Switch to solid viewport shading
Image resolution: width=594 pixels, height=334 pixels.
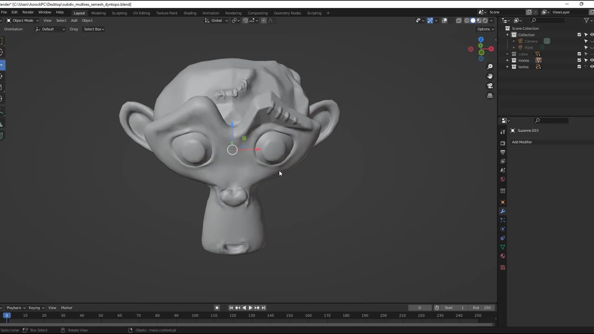pos(473,20)
